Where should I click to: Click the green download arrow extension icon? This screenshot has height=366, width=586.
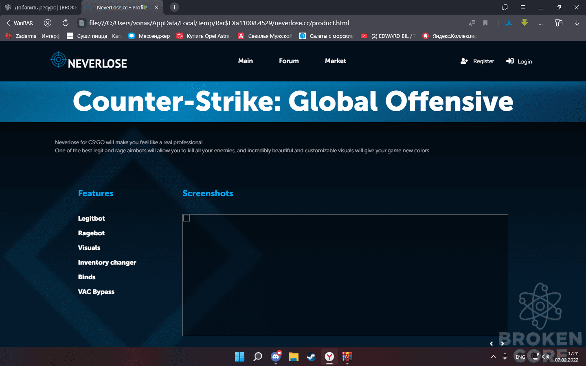pos(525,22)
